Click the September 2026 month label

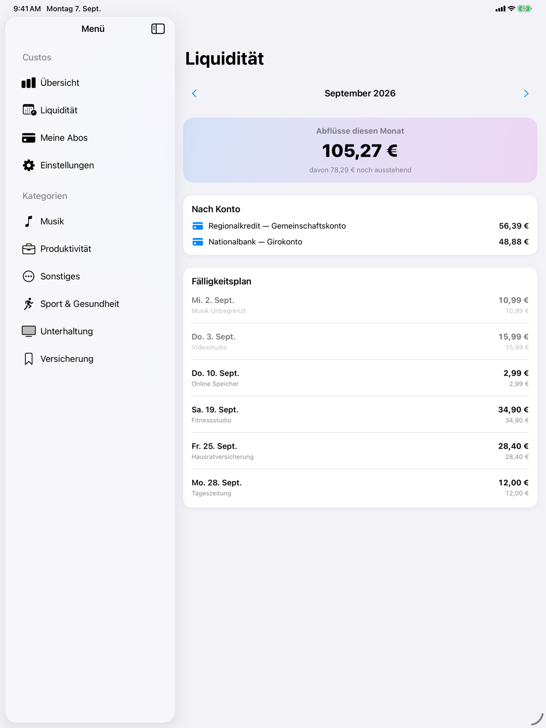(x=360, y=94)
